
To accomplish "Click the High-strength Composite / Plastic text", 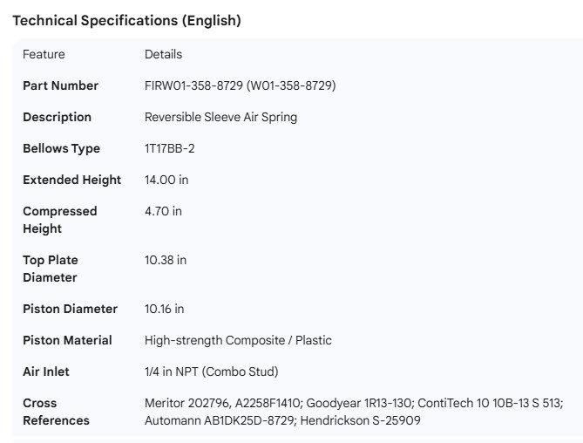I will [238, 340].
